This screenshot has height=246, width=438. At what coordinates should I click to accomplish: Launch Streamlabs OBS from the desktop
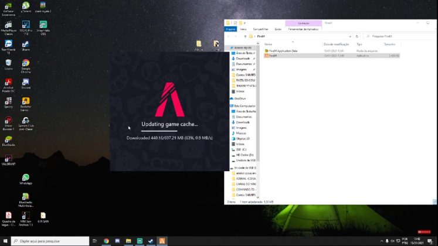pos(43,28)
